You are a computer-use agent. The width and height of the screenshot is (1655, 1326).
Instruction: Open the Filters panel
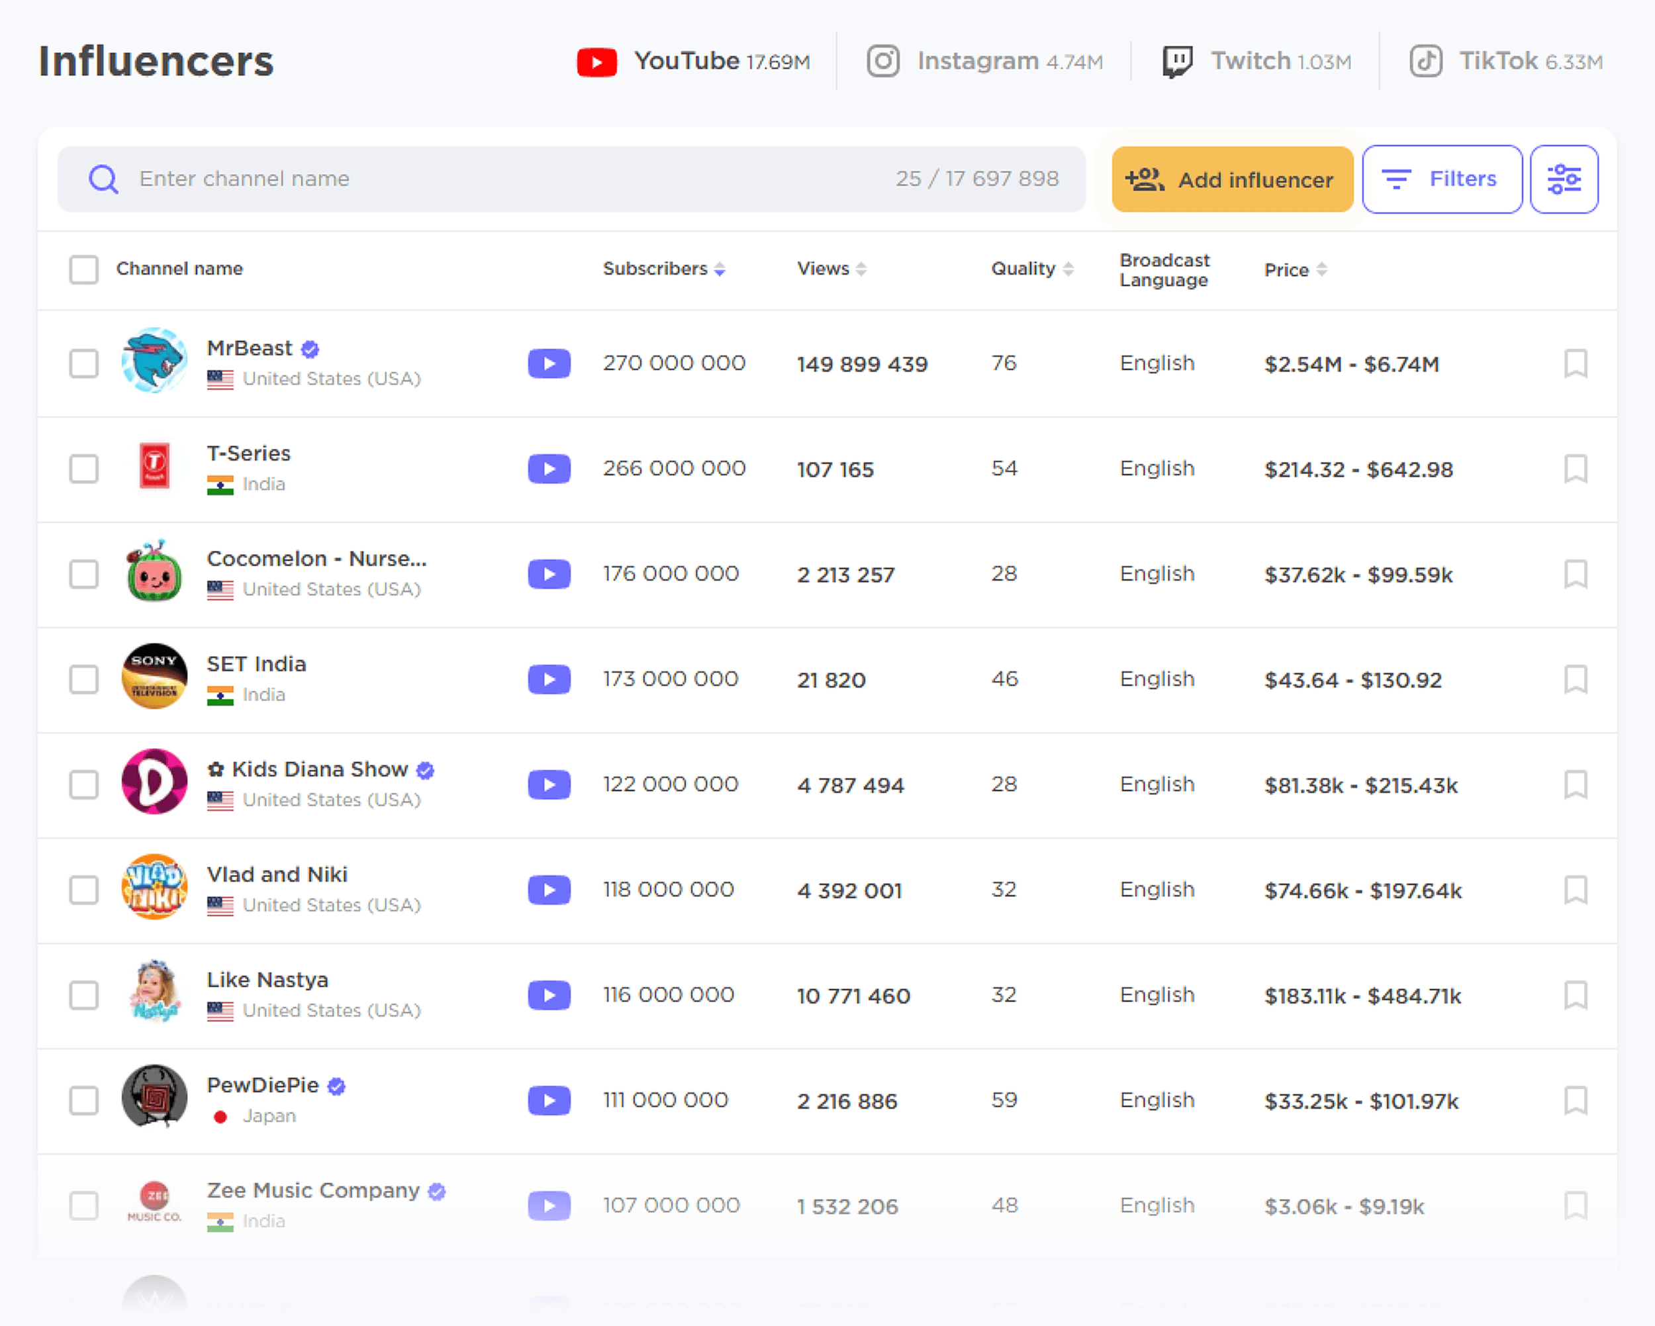[x=1442, y=179]
